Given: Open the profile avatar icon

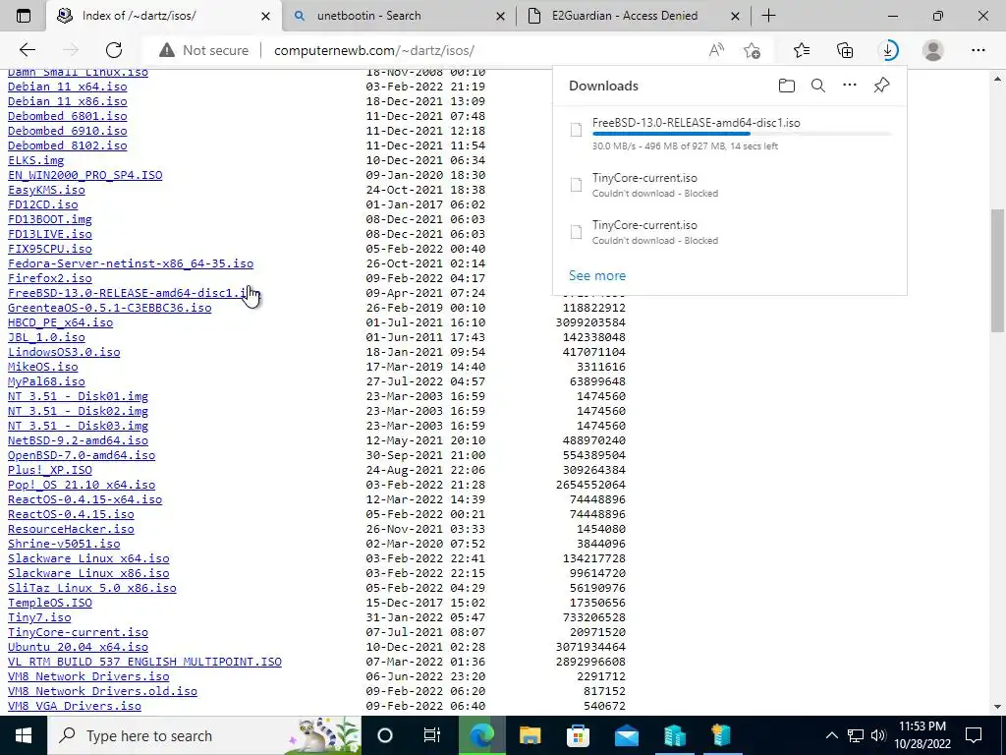Looking at the screenshot, I should (933, 50).
